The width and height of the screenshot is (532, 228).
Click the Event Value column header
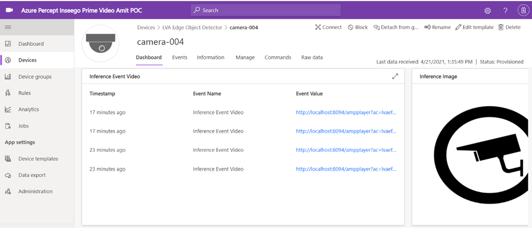[309, 94]
